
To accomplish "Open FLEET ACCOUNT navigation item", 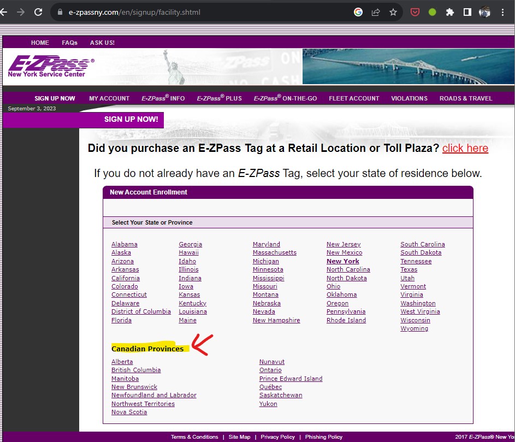I will (354, 98).
